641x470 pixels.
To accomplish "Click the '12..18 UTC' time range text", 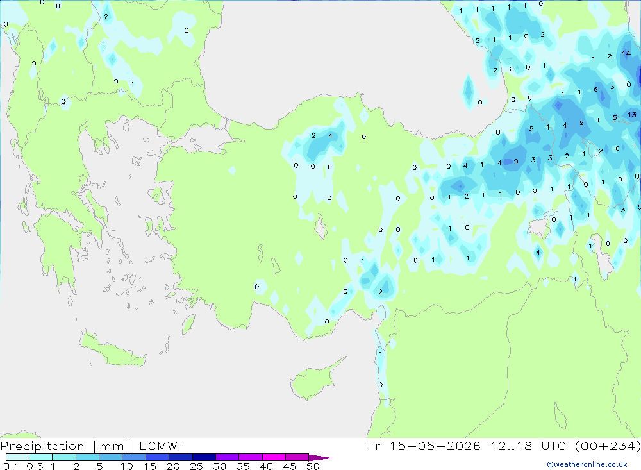I will [x=530, y=446].
